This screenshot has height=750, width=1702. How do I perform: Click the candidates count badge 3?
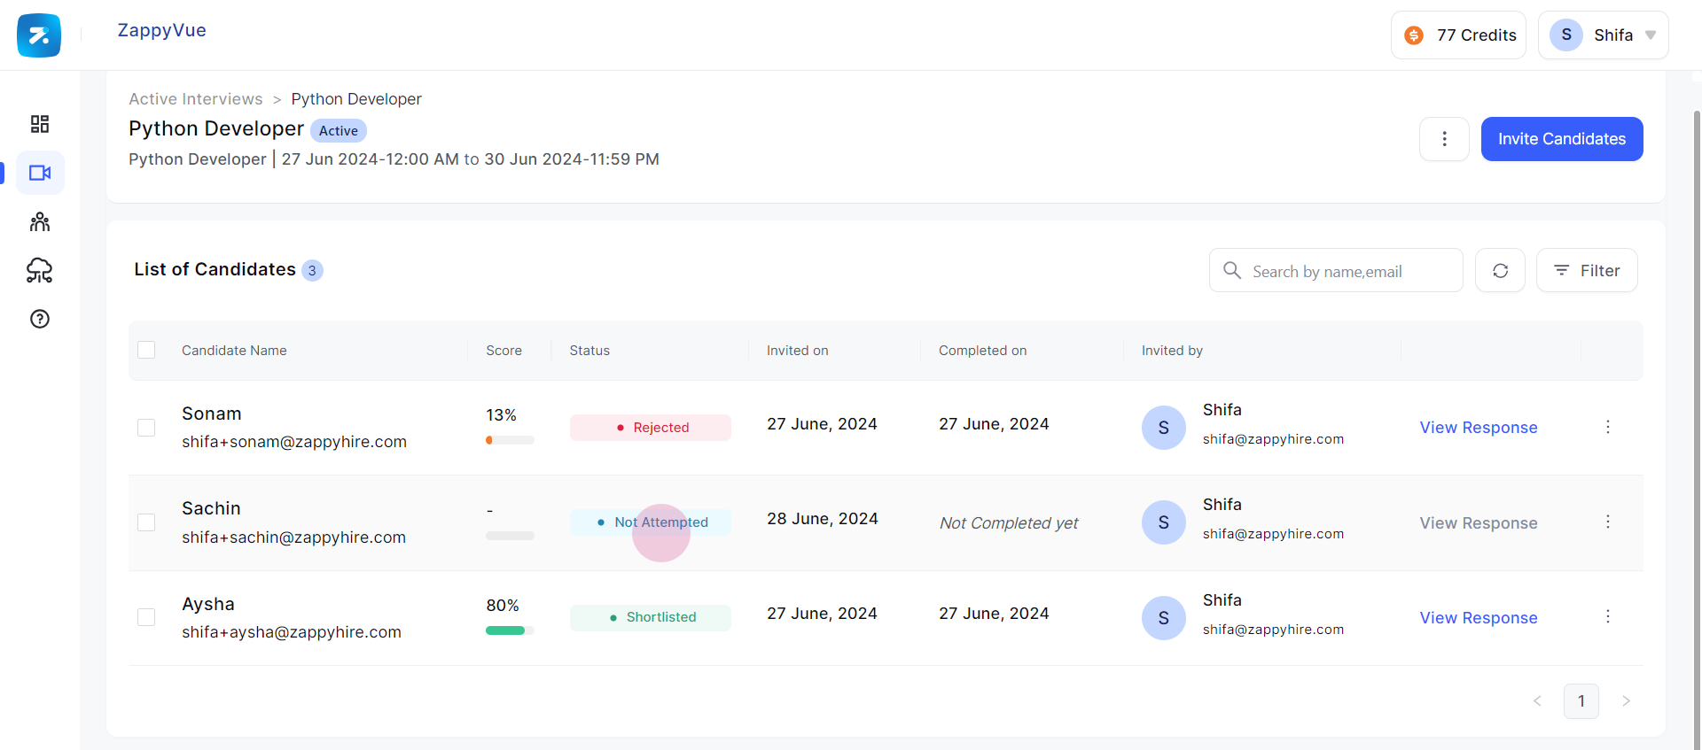point(312,270)
